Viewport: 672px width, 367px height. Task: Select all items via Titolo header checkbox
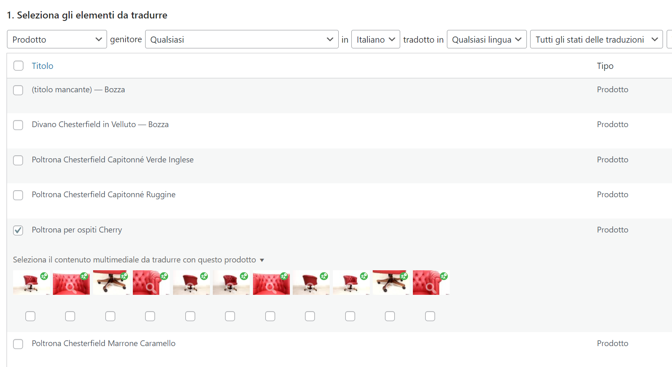pyautogui.click(x=18, y=66)
